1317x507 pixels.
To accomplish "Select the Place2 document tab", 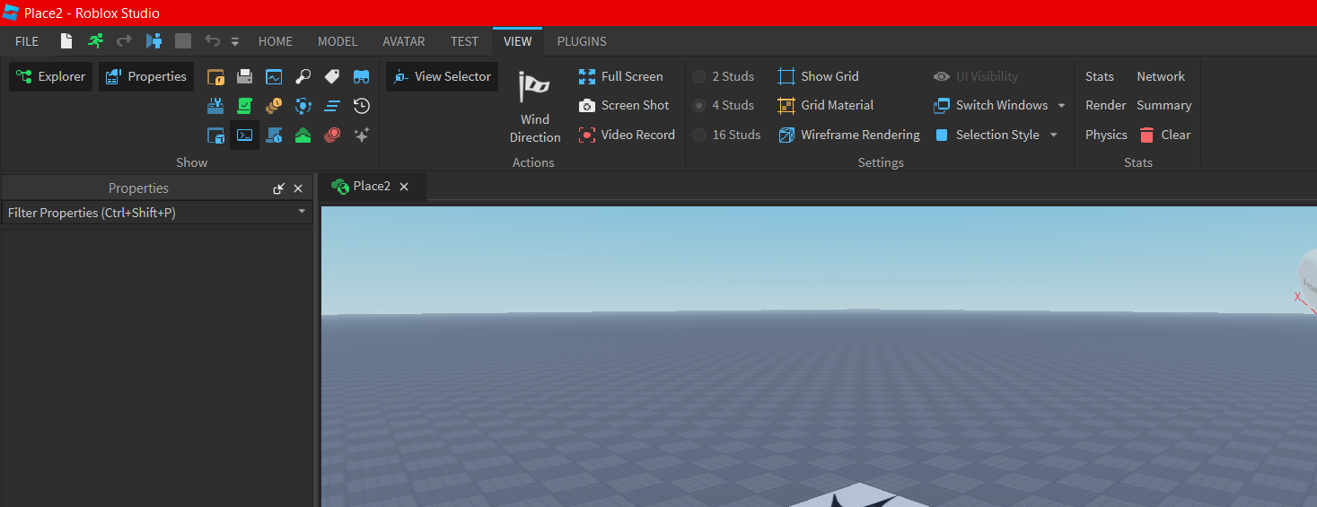I will click(372, 187).
